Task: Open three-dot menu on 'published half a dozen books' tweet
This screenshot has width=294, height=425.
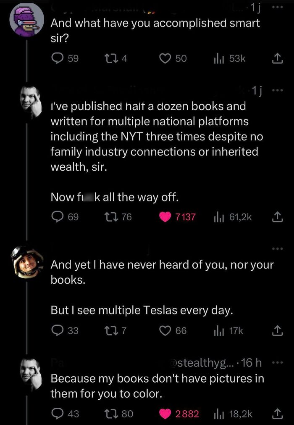Action: click(277, 90)
